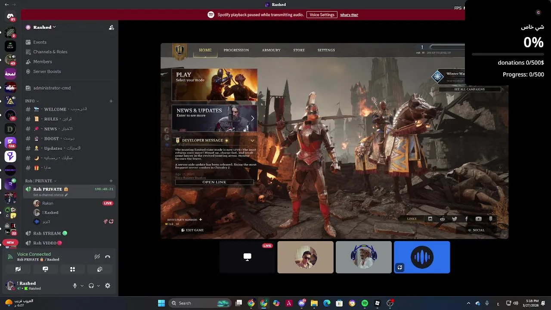Open the YouTube link icon in game
This screenshot has height=310, width=551.
point(479,219)
